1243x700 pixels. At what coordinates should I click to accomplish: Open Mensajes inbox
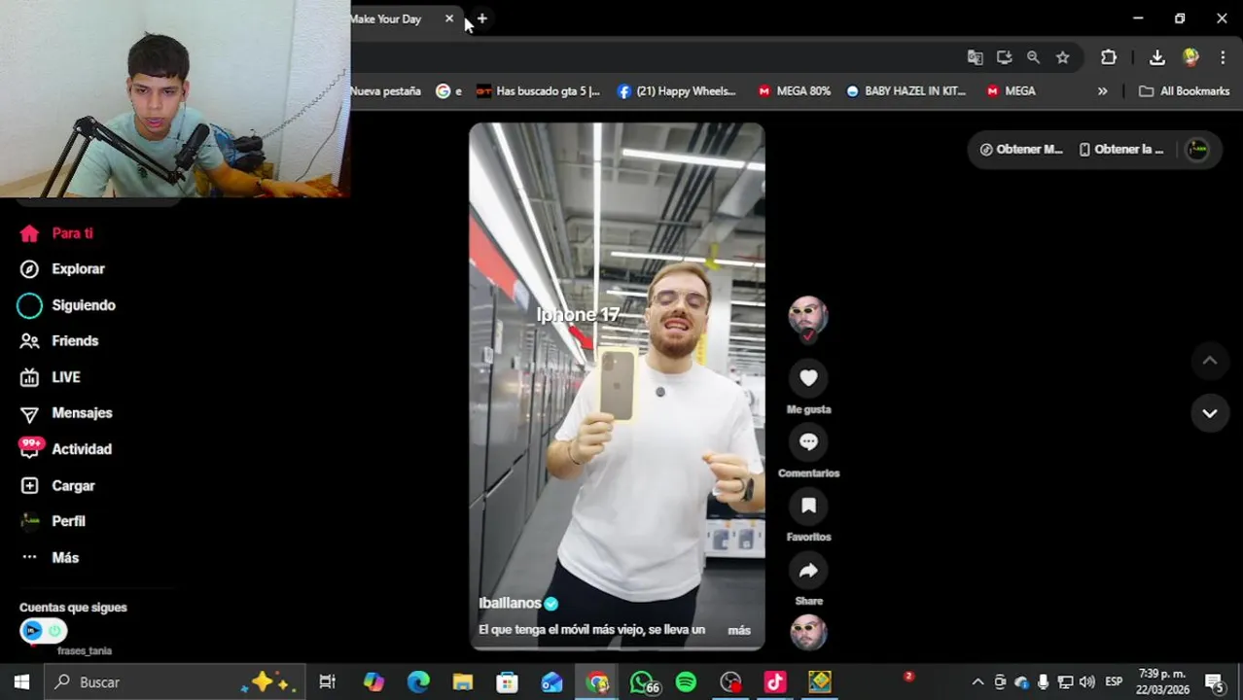coord(66,413)
